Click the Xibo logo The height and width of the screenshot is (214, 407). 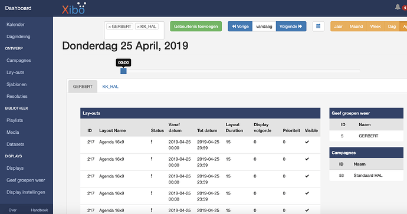tap(74, 8)
